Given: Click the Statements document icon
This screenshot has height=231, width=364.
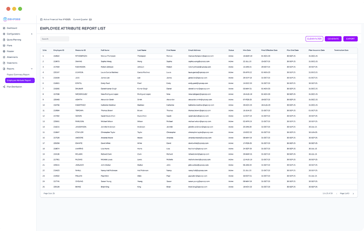Looking at the screenshot, I should click(x=4, y=63).
